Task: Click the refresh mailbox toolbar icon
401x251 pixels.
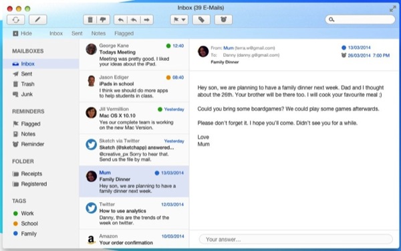Action: click(16, 19)
